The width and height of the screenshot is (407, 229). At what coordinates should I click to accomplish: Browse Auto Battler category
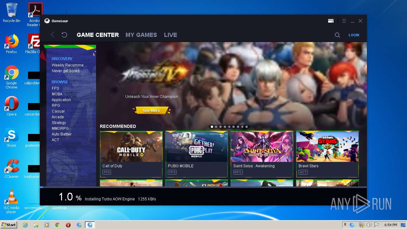(x=62, y=134)
